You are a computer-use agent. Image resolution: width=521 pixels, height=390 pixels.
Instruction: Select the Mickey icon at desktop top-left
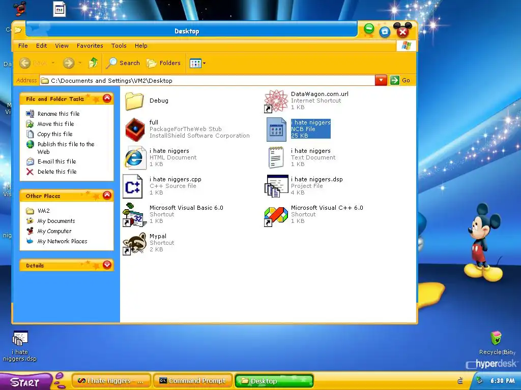click(20, 9)
